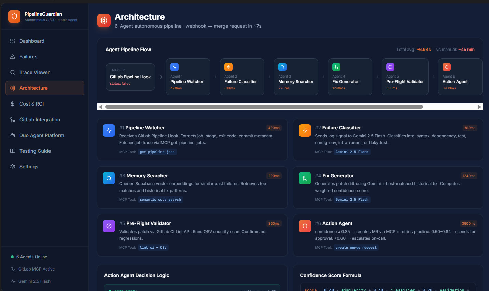Click the #1 Pipeline Watcher card pulse icon
489x291 pixels.
click(x=109, y=130)
